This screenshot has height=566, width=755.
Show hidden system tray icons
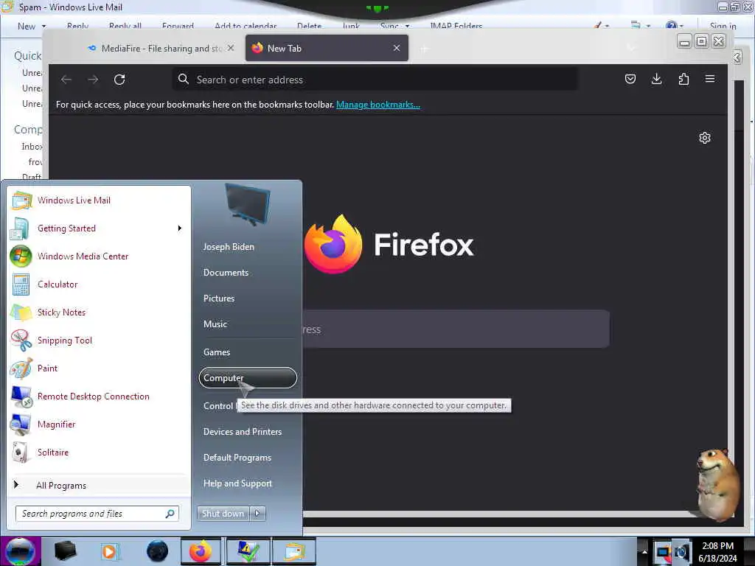pyautogui.click(x=644, y=551)
